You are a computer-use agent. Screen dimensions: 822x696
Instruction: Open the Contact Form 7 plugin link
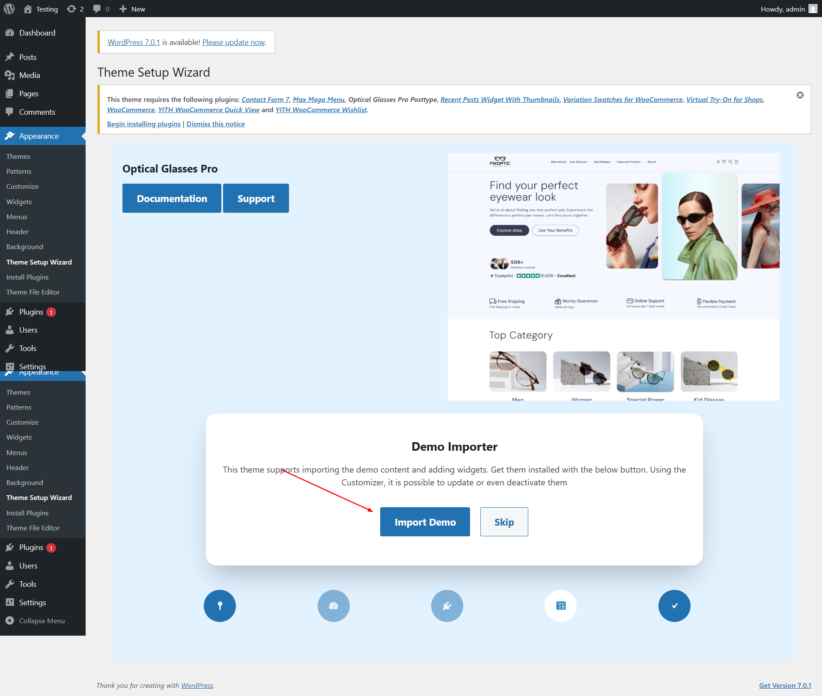click(x=265, y=99)
